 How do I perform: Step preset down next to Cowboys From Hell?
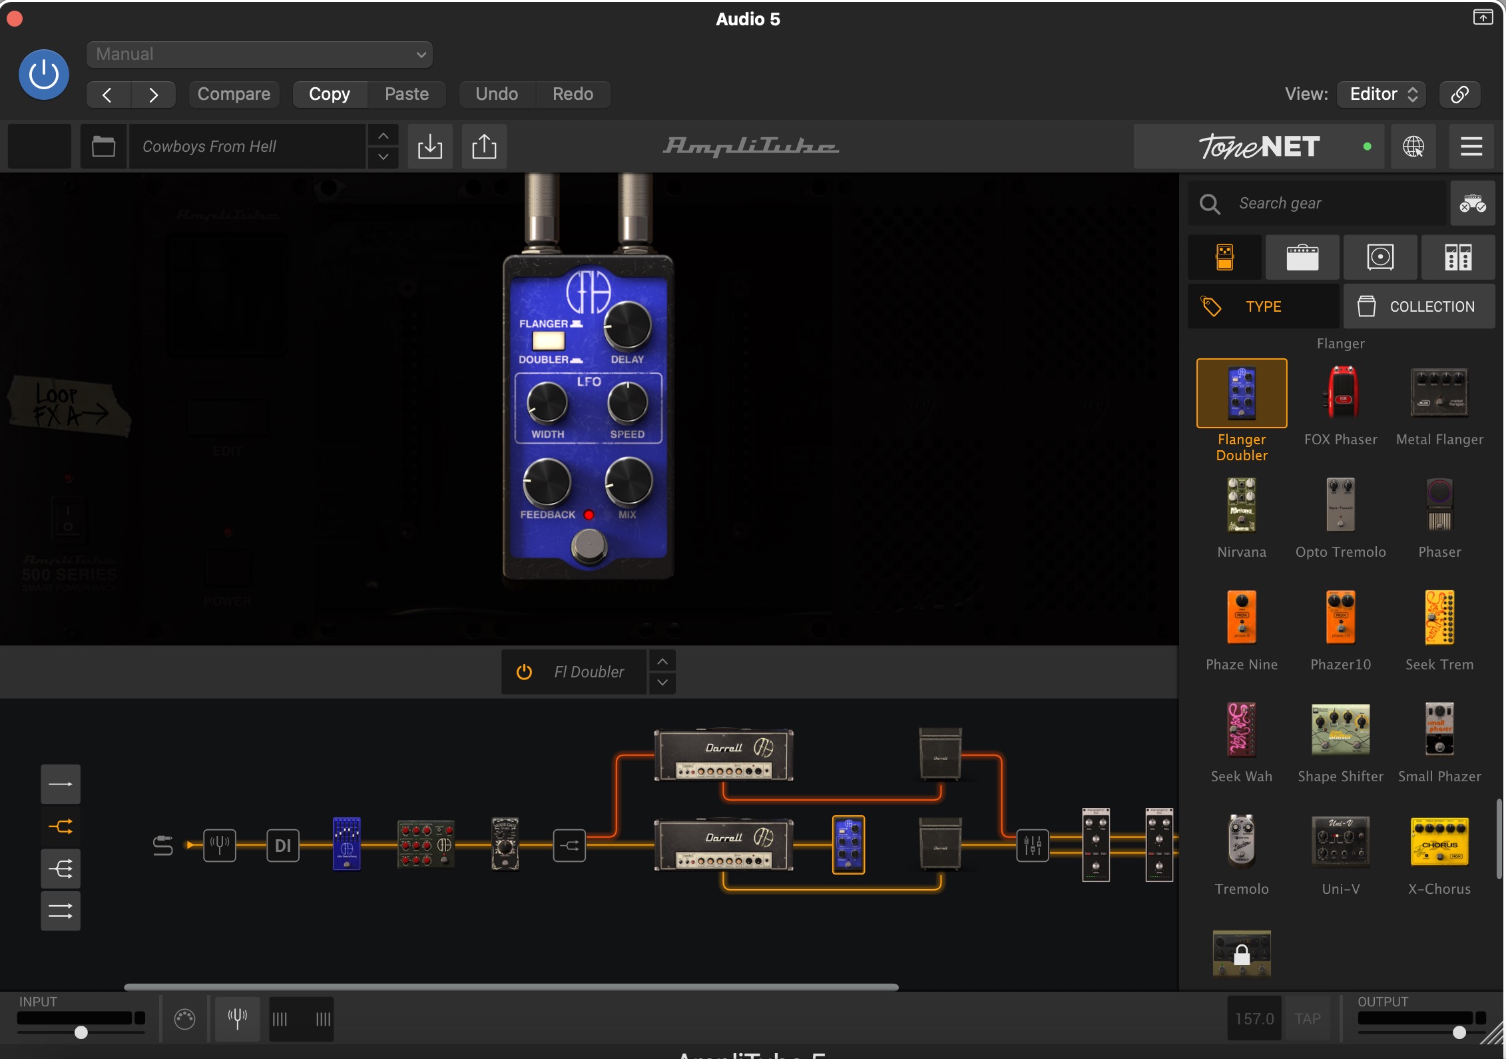383,157
